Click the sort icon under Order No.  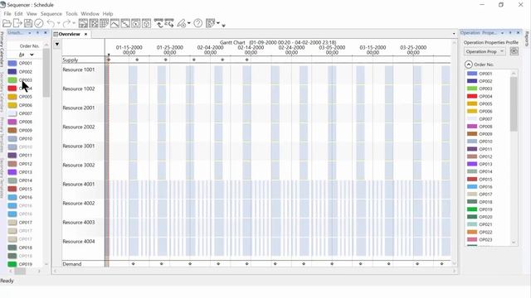[22, 55]
